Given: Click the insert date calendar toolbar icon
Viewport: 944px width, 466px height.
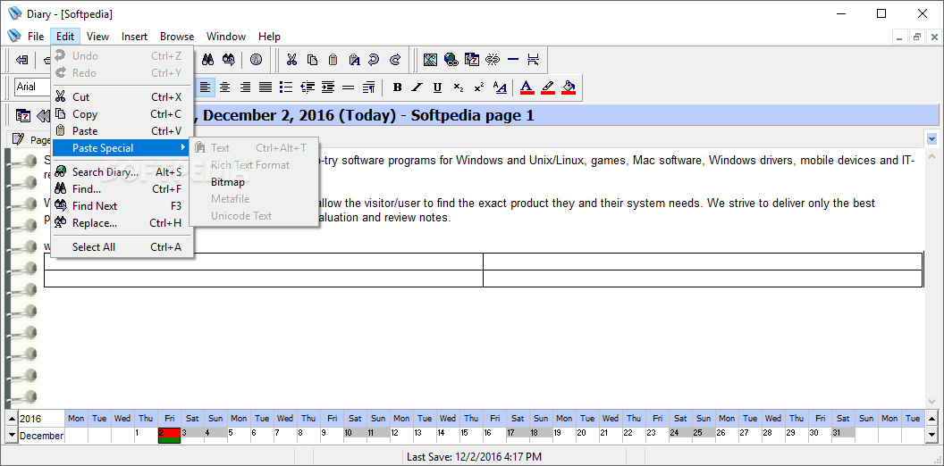Looking at the screenshot, I should (x=472, y=60).
